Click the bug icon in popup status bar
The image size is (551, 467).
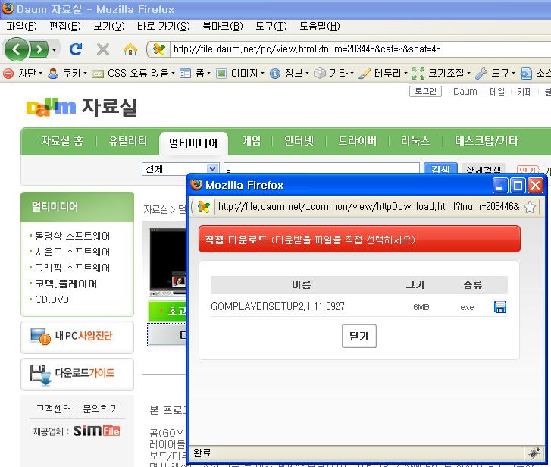click(534, 453)
